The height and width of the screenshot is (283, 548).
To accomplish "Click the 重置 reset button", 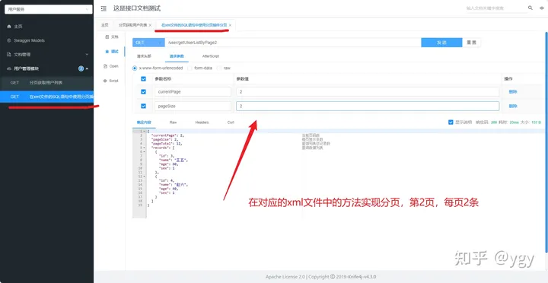I will click(471, 43).
